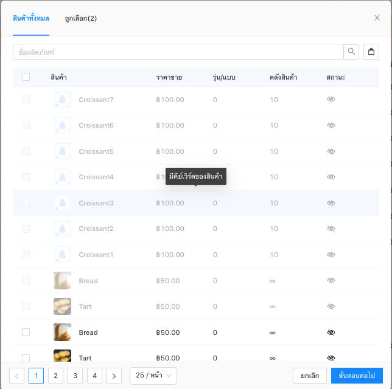Click the Croissant4 placeholder product image
The height and width of the screenshot is (389, 392).
62,177
